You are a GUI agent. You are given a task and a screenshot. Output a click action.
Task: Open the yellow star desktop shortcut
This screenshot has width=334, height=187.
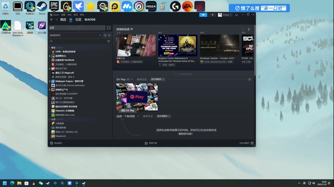[91, 6]
